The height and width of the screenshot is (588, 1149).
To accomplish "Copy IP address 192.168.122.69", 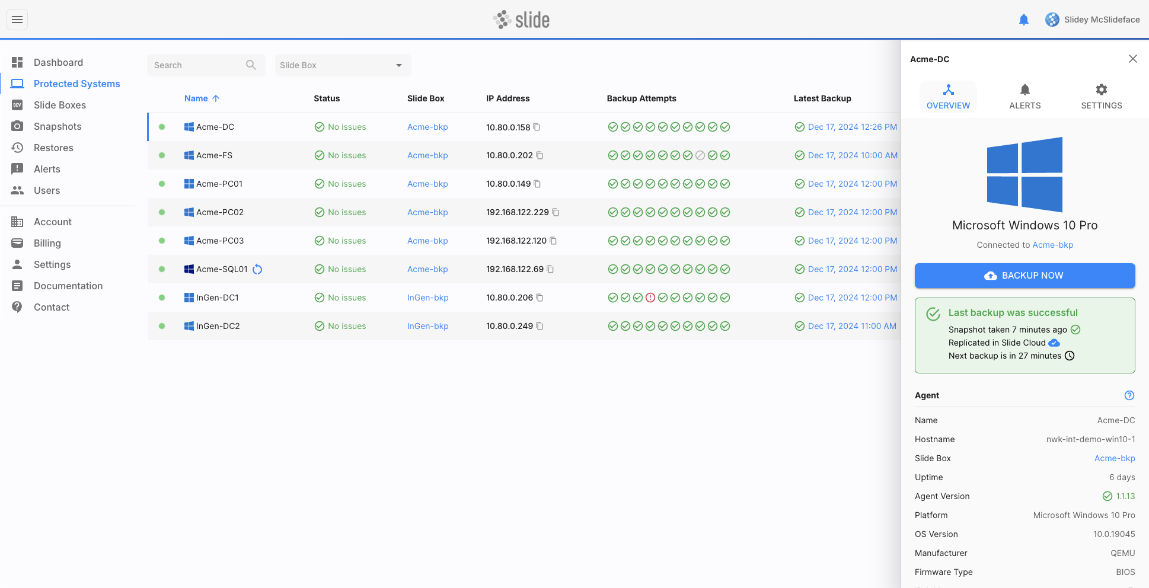I will (550, 269).
